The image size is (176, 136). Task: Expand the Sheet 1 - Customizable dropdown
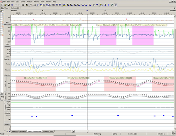click(x=20, y=8)
